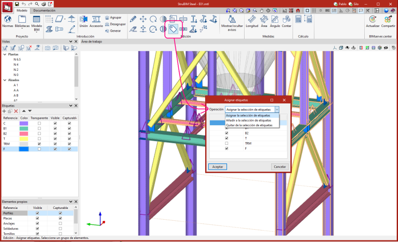
Task: Toggle the TRM checkbox in the dialog
Action: [x=226, y=143]
